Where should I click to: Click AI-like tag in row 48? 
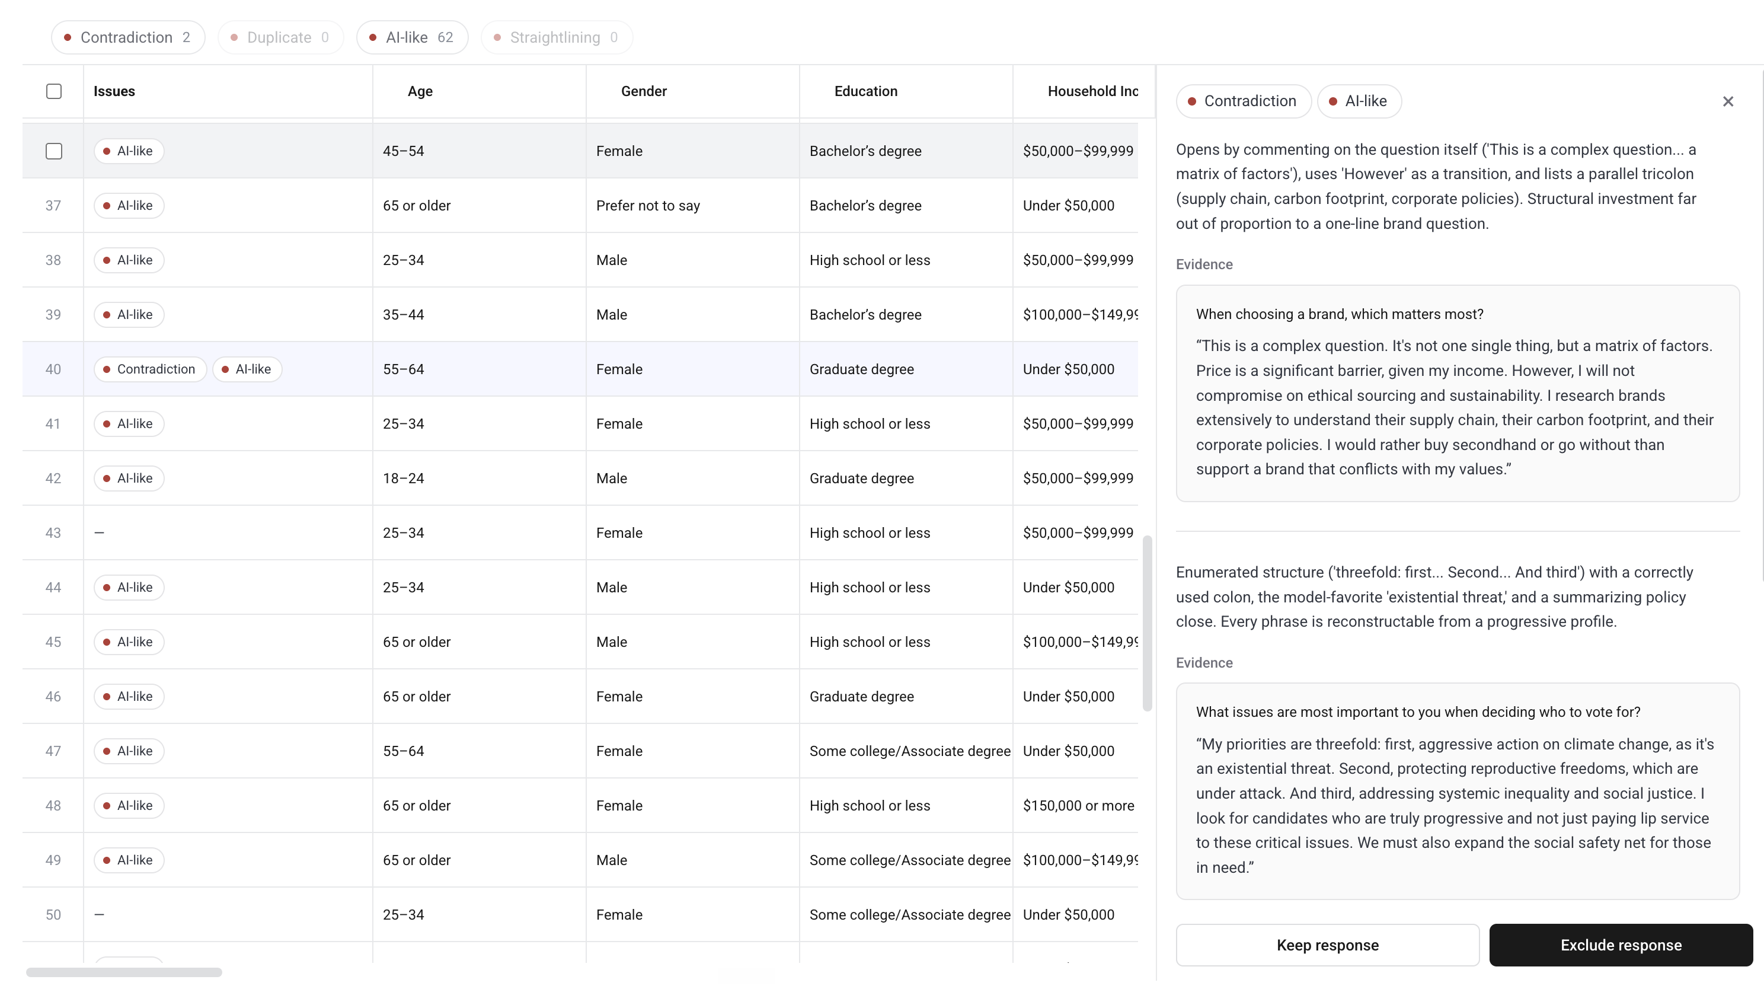(x=129, y=805)
